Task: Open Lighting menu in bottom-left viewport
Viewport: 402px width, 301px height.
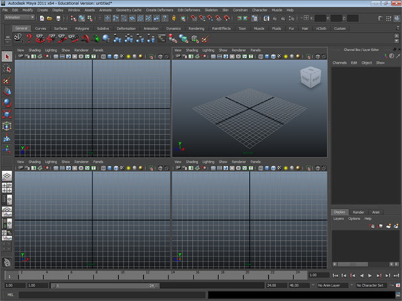Action: click(x=51, y=162)
